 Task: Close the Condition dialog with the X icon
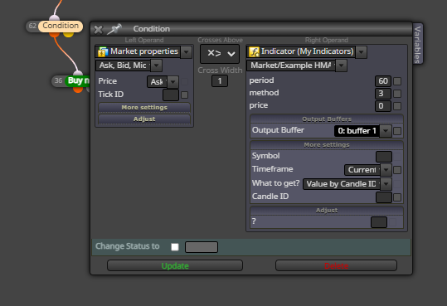98,29
